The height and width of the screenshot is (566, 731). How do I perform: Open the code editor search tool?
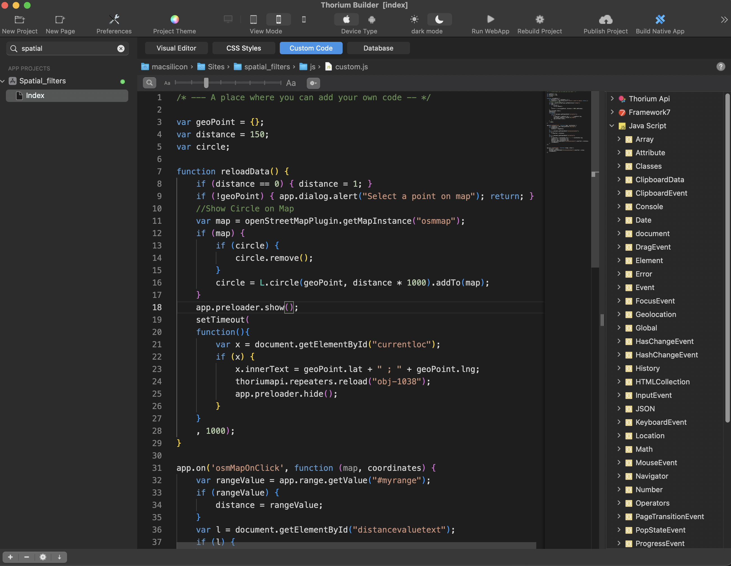point(149,83)
